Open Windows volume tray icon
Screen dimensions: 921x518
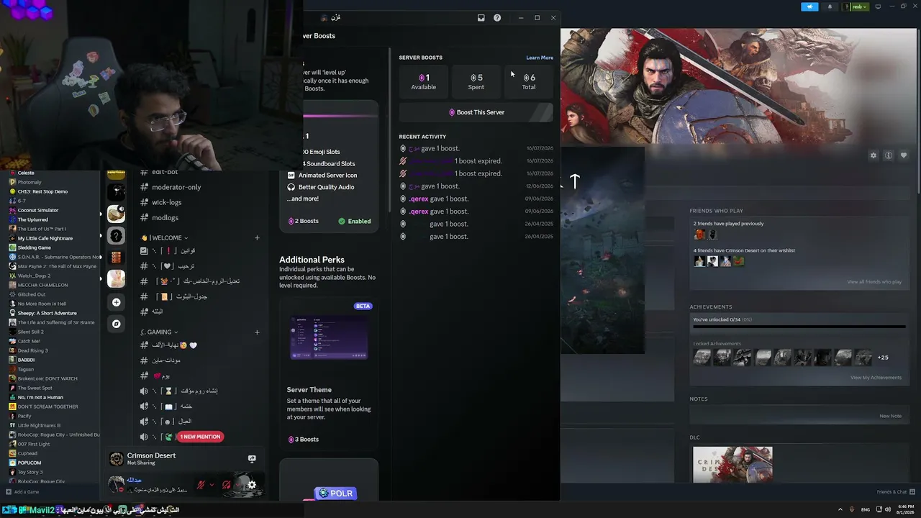(x=887, y=509)
